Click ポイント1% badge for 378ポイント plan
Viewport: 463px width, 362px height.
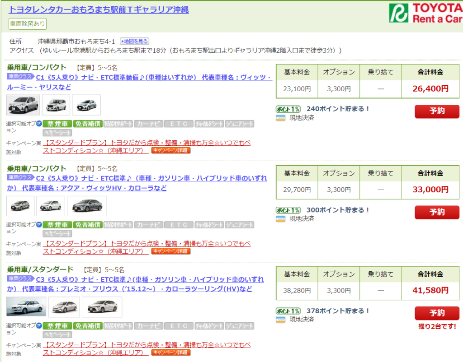pos(288,311)
